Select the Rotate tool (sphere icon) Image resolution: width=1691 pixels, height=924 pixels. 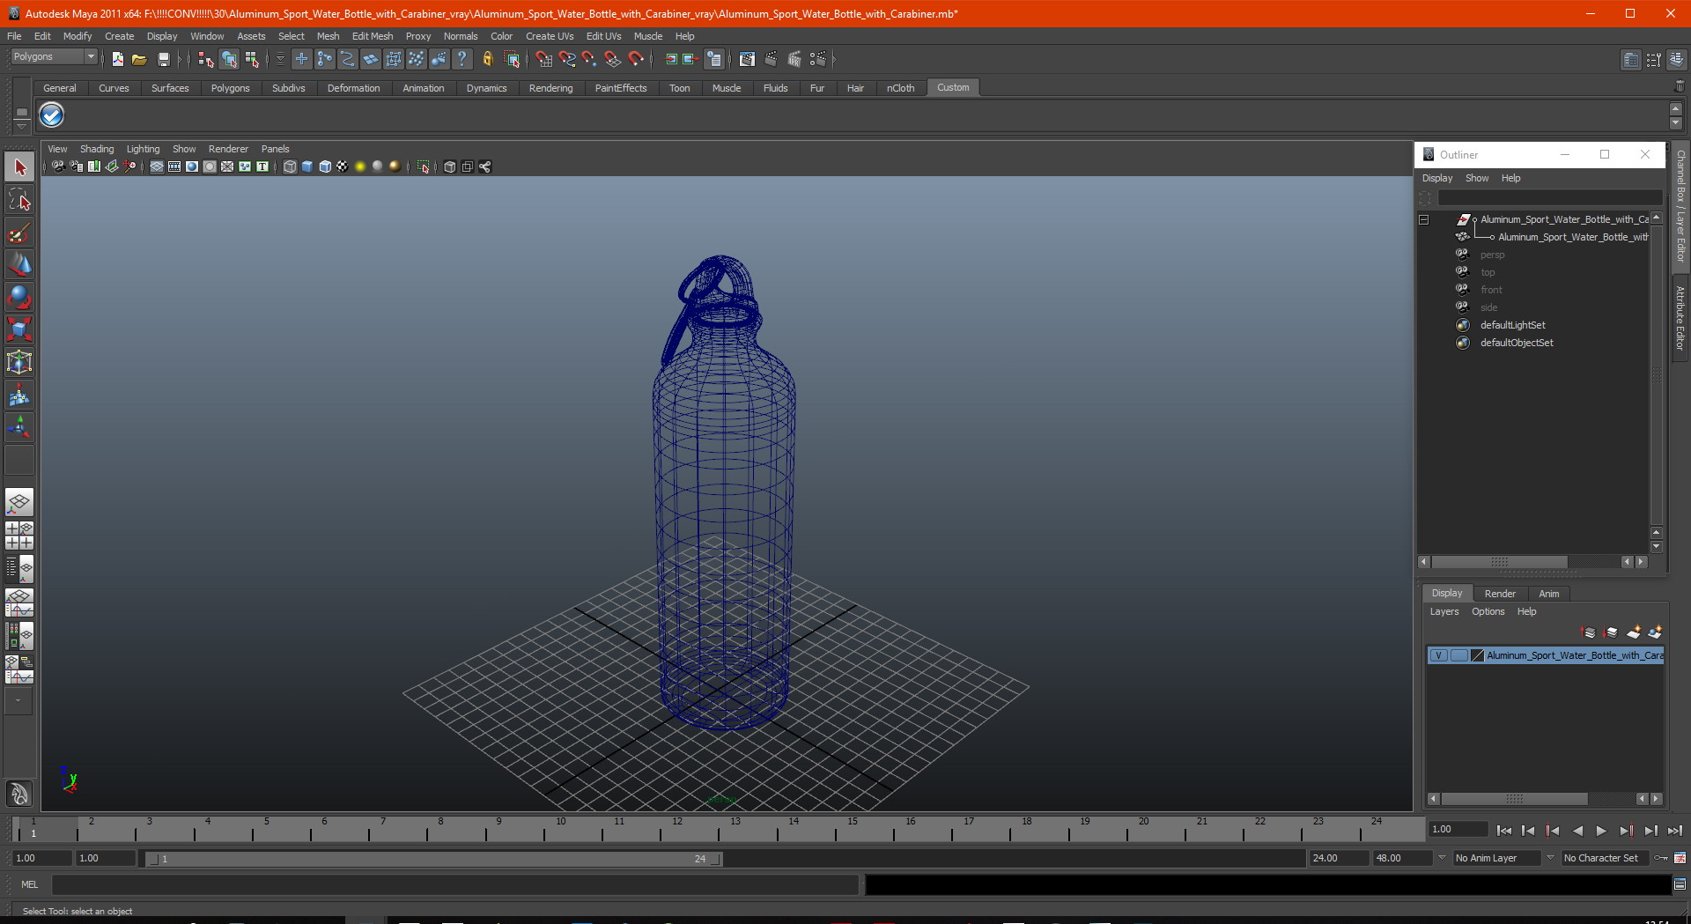[x=19, y=297]
